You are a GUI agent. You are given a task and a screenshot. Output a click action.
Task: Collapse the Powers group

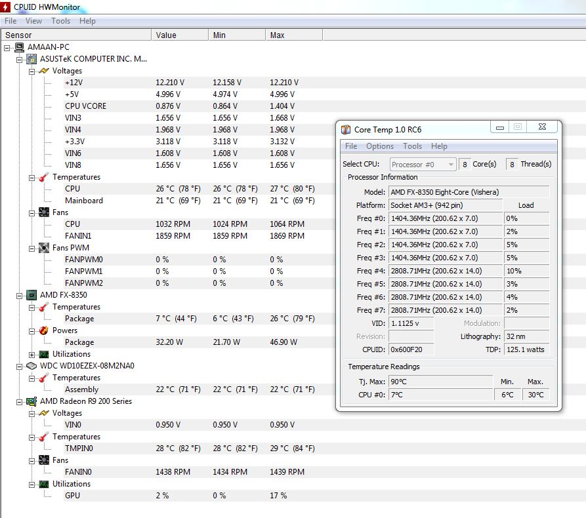[x=31, y=331]
